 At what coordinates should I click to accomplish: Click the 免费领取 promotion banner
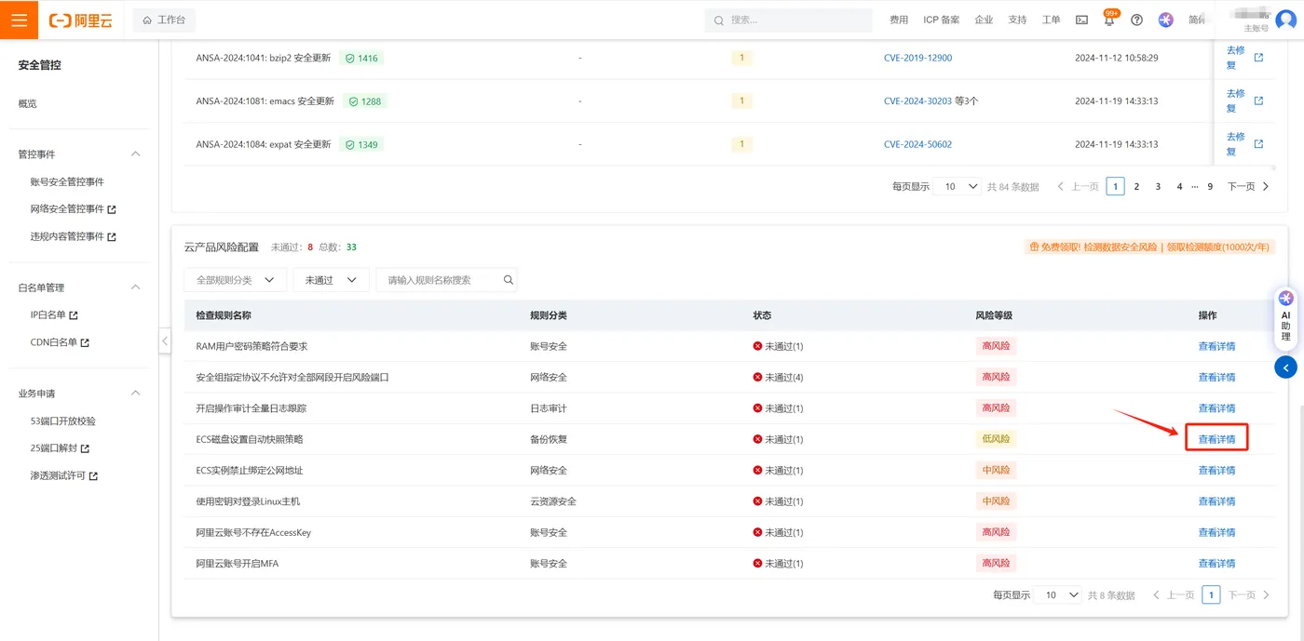[1149, 247]
